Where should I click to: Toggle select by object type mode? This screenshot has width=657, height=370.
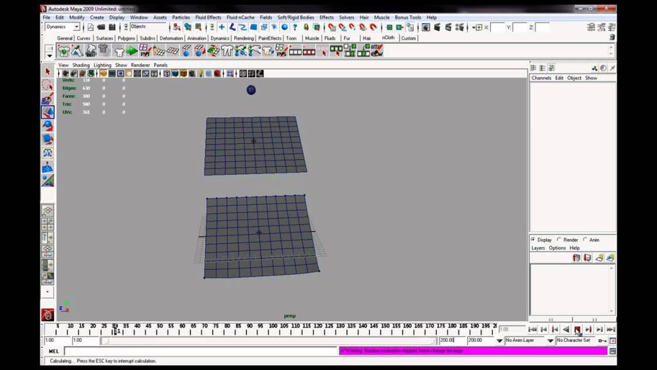coord(187,27)
